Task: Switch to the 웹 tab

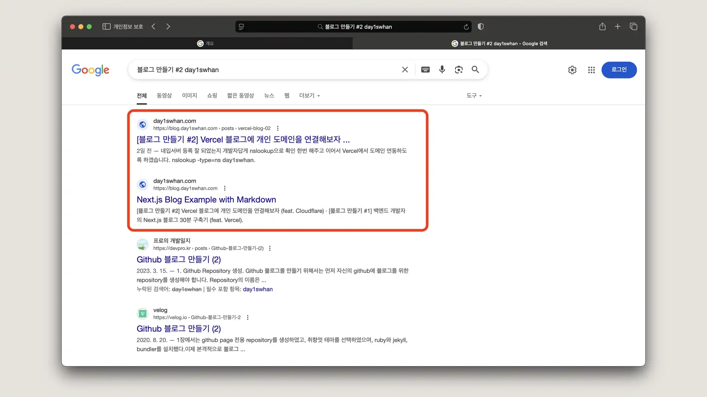Action: click(x=287, y=96)
